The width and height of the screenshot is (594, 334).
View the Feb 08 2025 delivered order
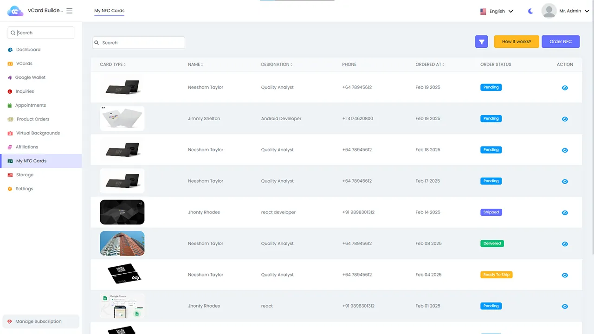[x=565, y=244]
